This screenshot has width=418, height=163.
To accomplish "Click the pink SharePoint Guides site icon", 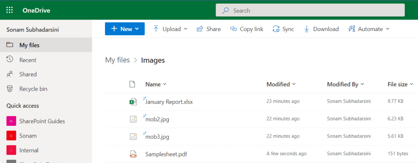I will pyautogui.click(x=11, y=121).
